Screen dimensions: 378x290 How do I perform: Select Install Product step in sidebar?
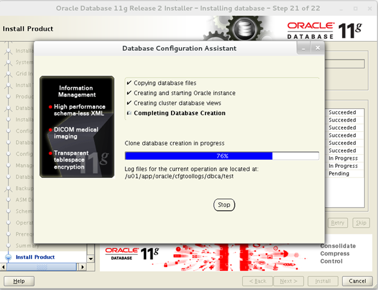tap(35, 257)
